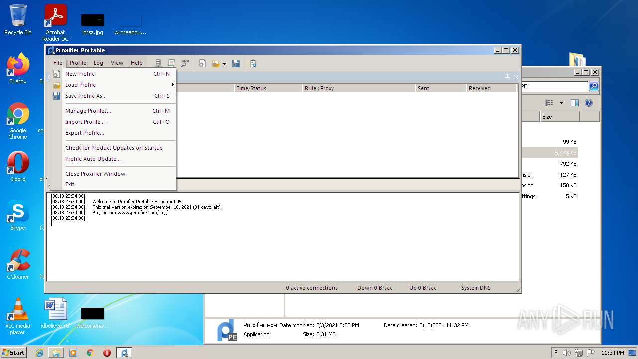The width and height of the screenshot is (638, 359).
Task: Toggle Explorer preview pane icon
Action: 575,103
